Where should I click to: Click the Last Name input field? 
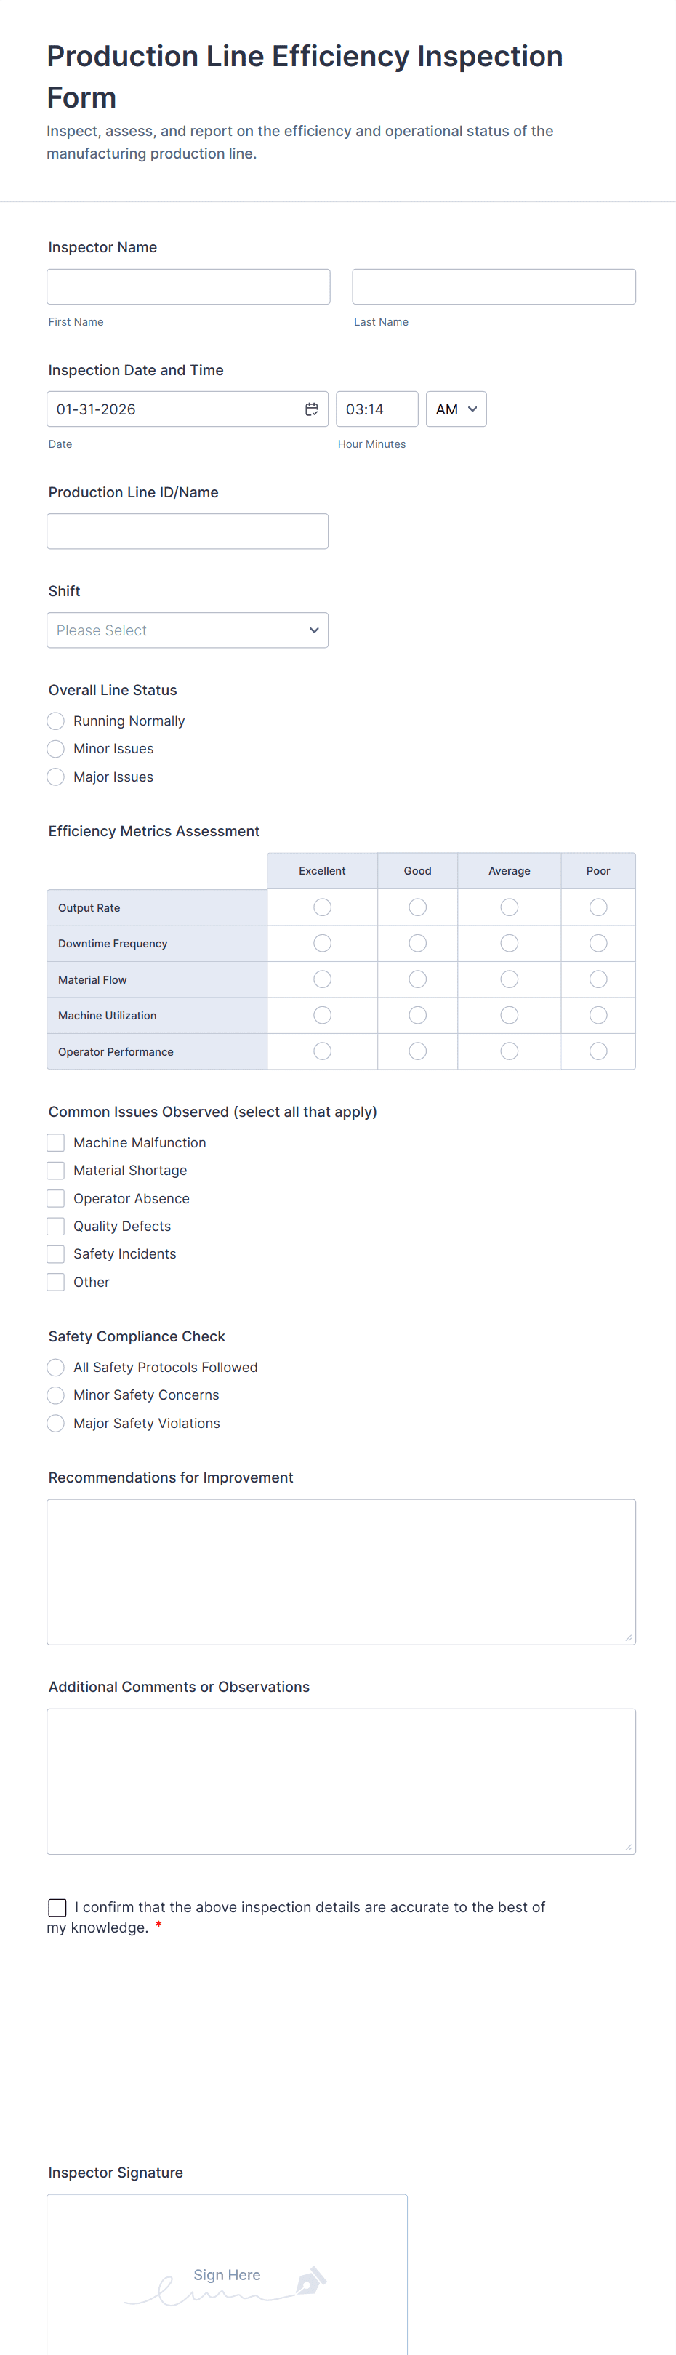point(494,286)
